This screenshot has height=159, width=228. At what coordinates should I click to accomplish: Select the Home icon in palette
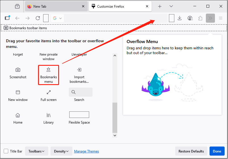click(18, 115)
